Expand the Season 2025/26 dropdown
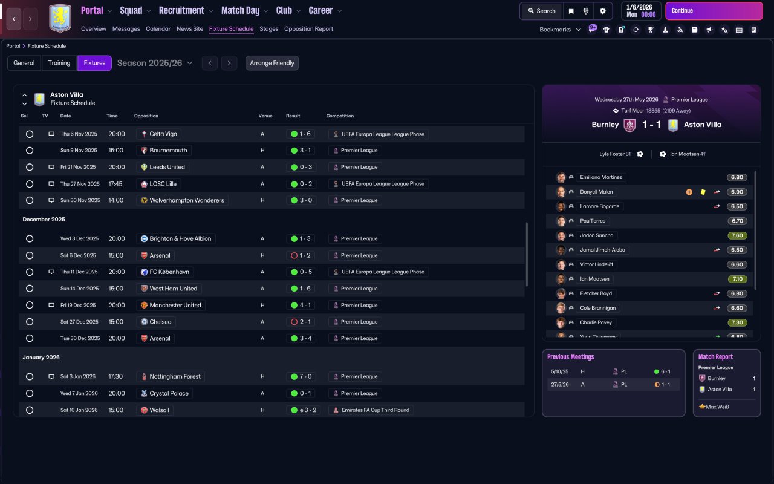The image size is (774, 484). coord(155,63)
